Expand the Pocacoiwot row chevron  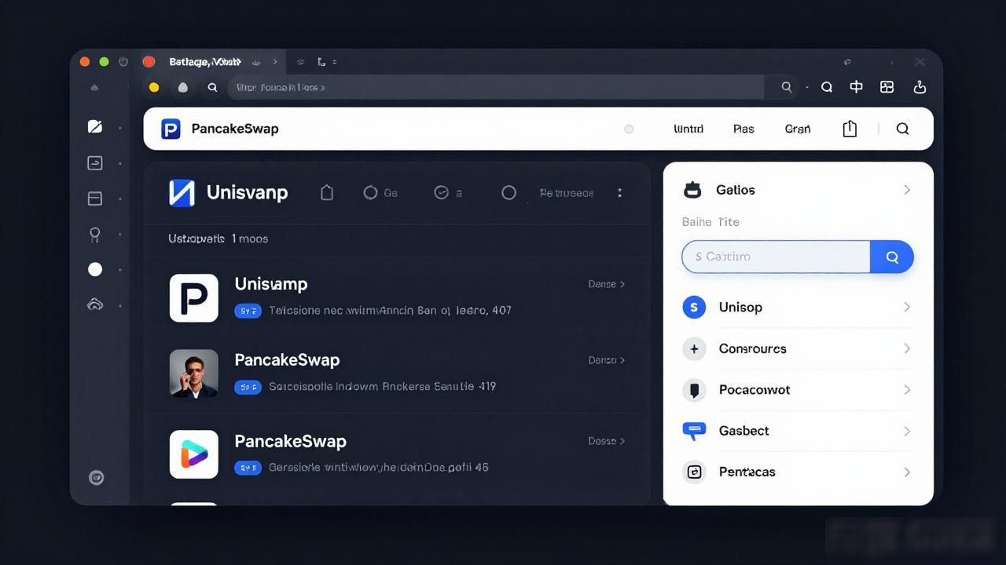pyautogui.click(x=907, y=390)
